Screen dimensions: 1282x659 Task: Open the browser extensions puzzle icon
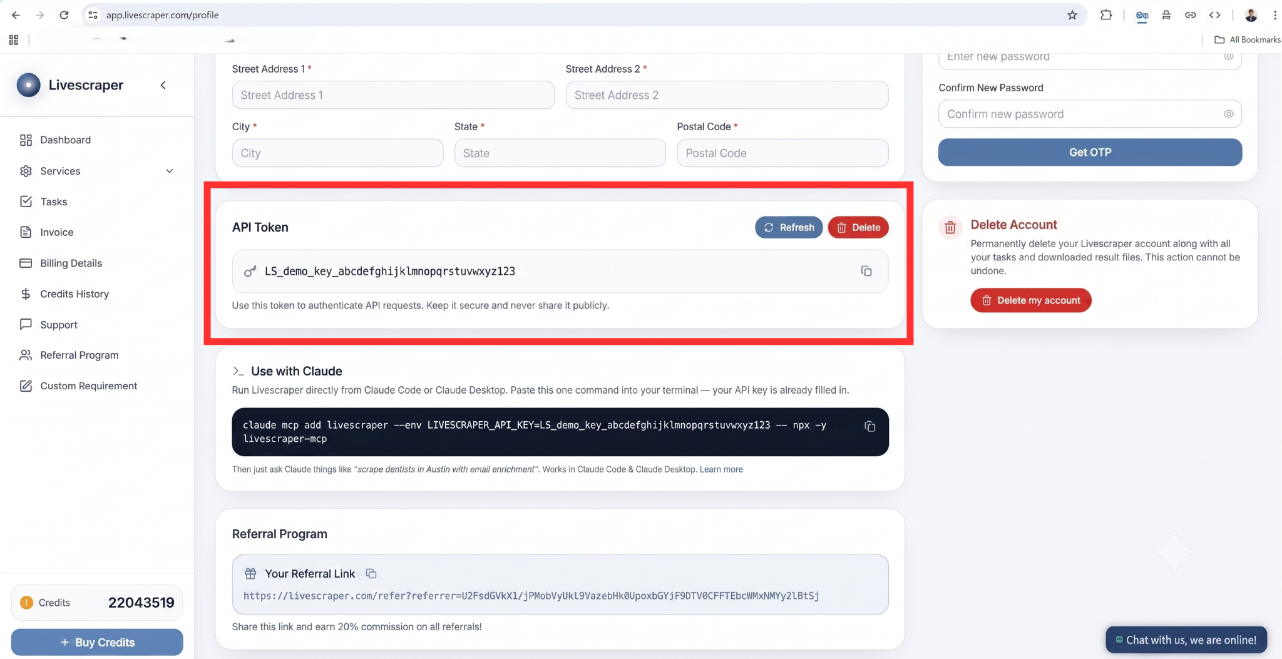click(x=1106, y=15)
